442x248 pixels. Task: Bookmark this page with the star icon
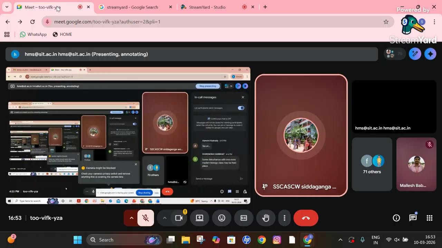tap(386, 22)
